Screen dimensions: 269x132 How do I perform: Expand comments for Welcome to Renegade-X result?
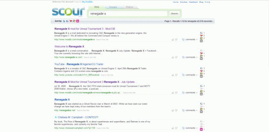click(x=190, y=57)
